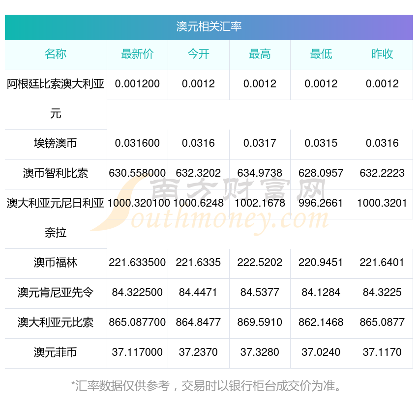The height and width of the screenshot is (401, 418).
Task: Click previous close 632.2223
Action: [x=382, y=173]
